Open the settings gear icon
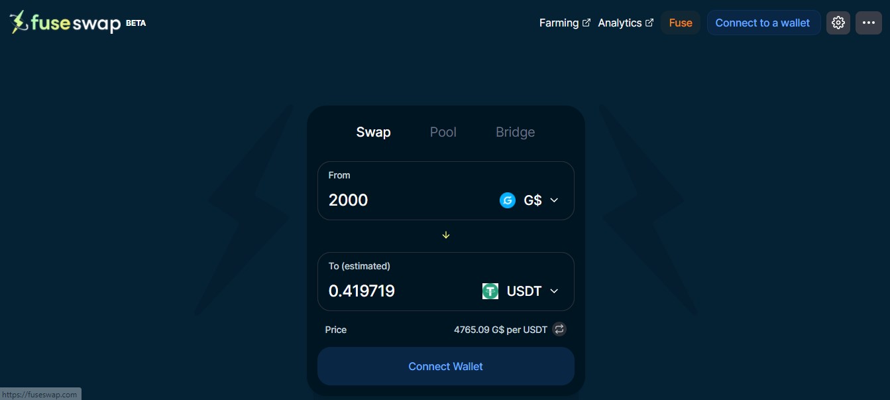Screen dimensions: 890x400 pos(838,23)
